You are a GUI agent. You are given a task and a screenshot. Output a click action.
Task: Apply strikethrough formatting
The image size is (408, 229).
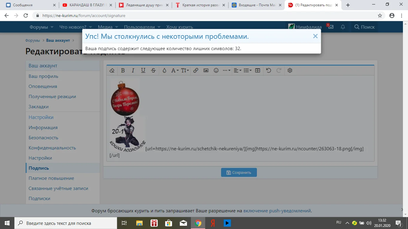click(153, 70)
